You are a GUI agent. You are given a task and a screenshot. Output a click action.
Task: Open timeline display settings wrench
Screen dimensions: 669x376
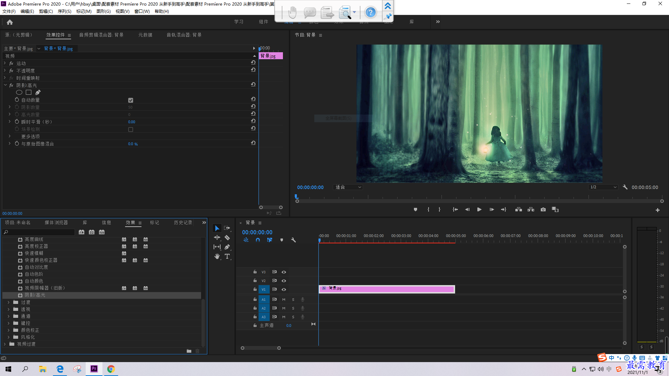point(293,240)
